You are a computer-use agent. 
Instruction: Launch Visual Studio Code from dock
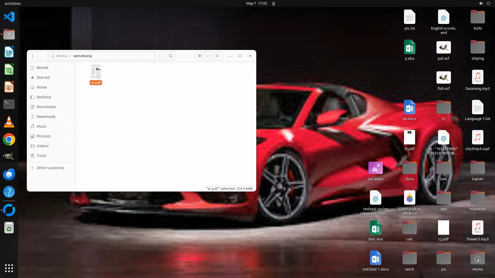9,17
